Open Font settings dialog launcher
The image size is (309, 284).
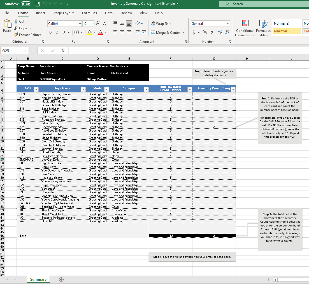point(108,42)
